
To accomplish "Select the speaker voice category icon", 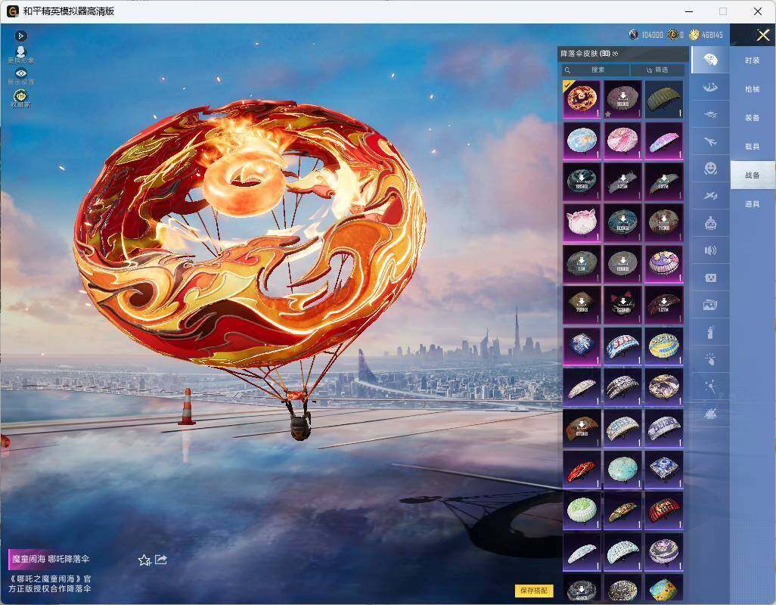I will (710, 250).
